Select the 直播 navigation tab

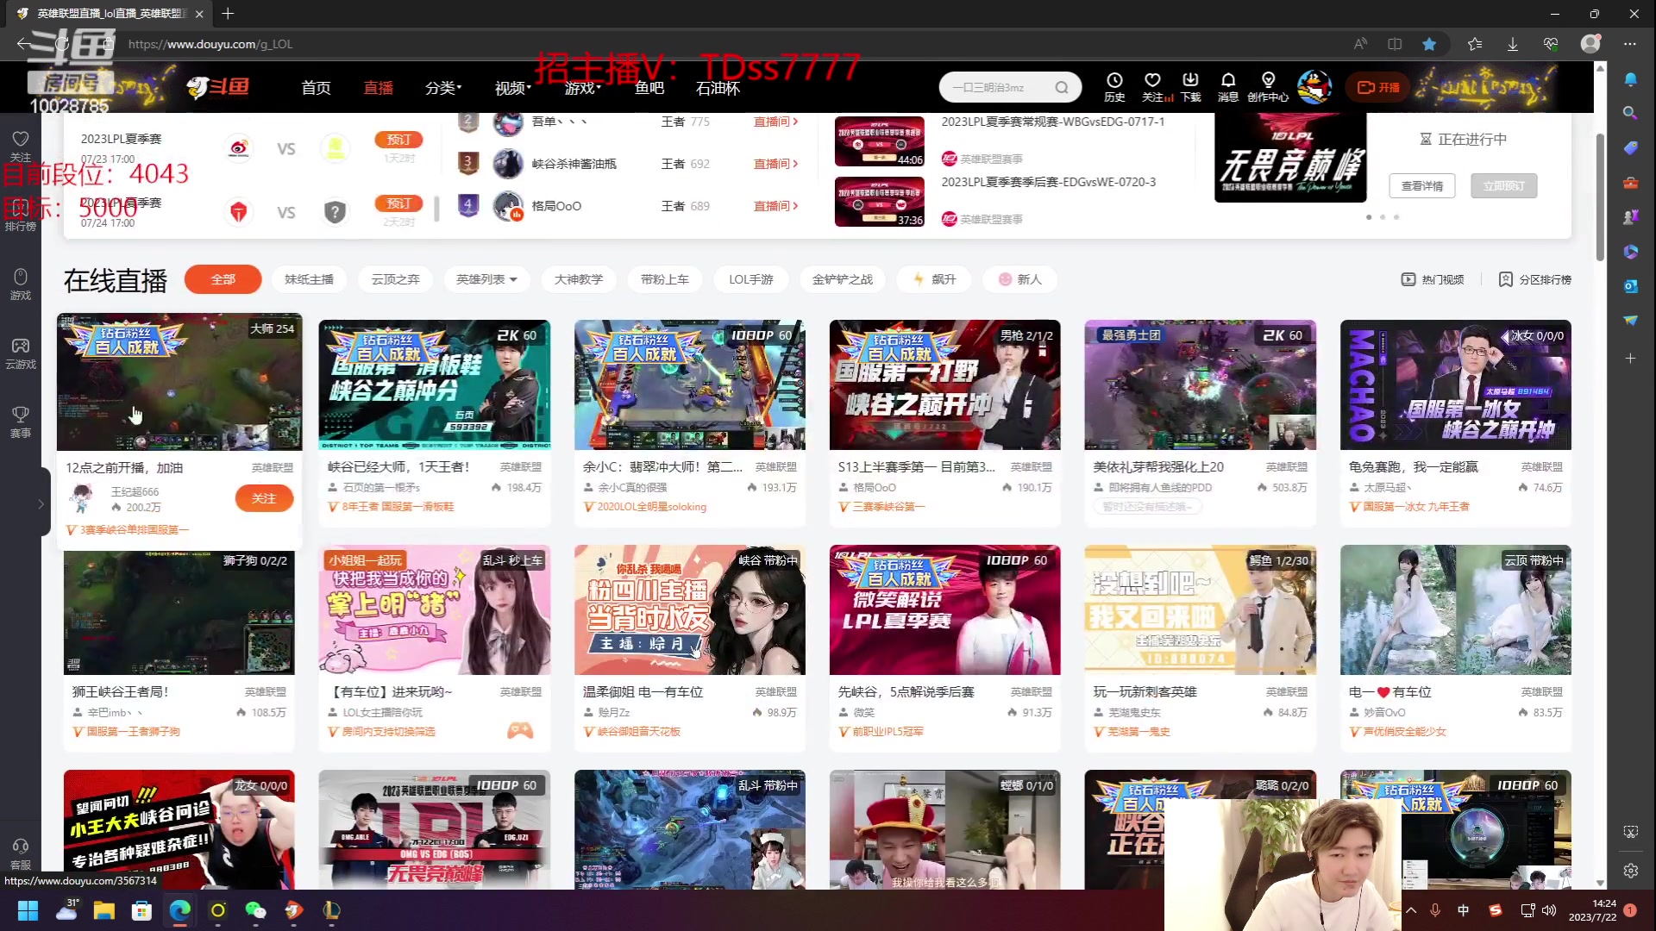coord(378,88)
